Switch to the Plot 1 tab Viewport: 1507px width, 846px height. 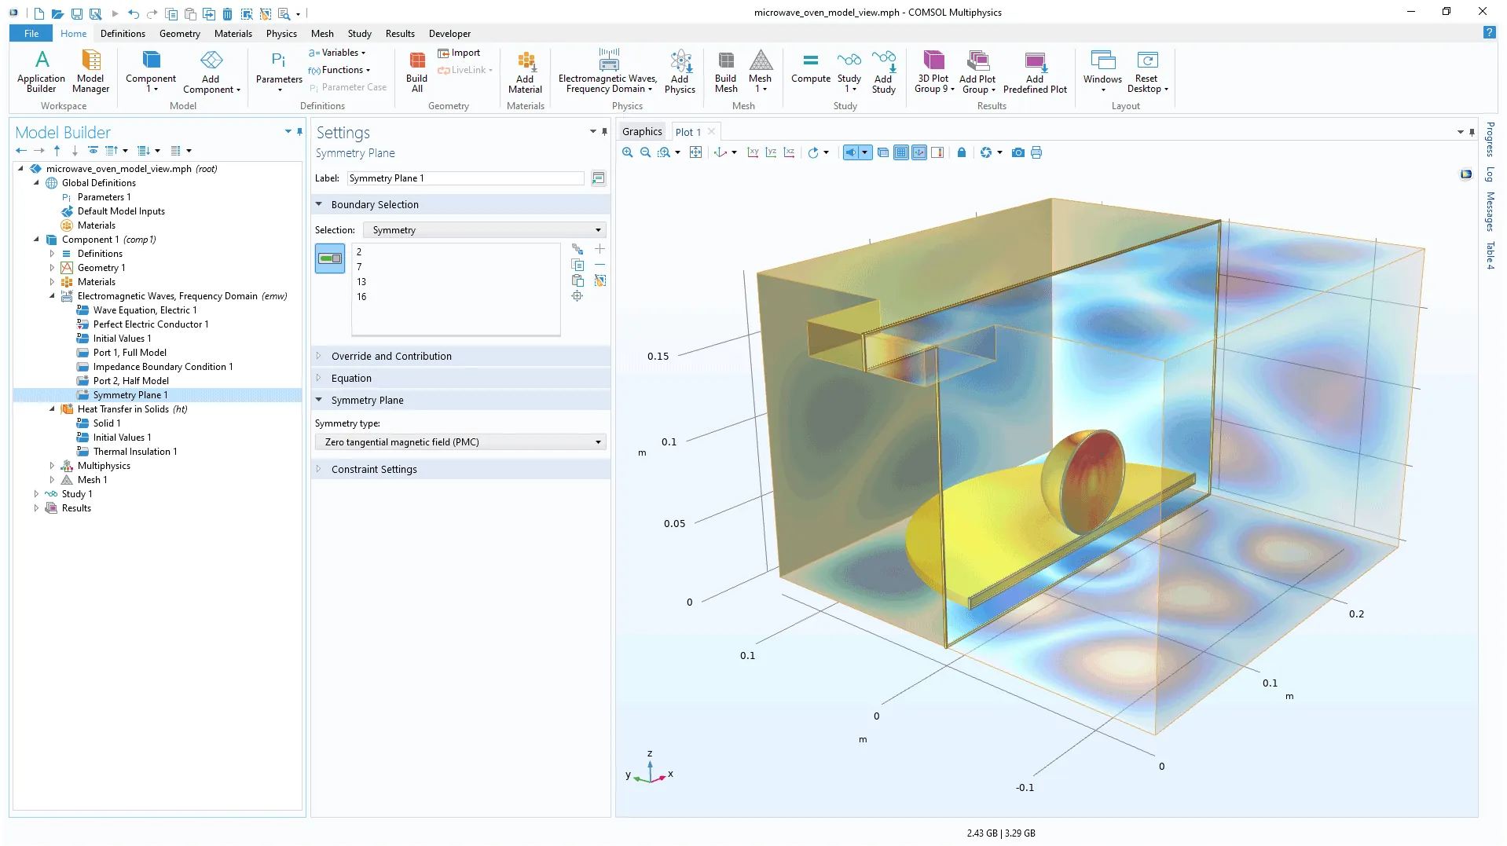click(687, 132)
